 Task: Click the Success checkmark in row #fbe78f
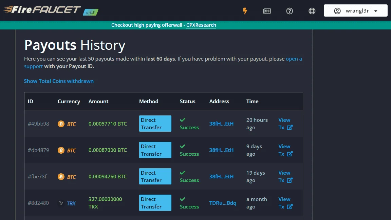pyautogui.click(x=183, y=173)
